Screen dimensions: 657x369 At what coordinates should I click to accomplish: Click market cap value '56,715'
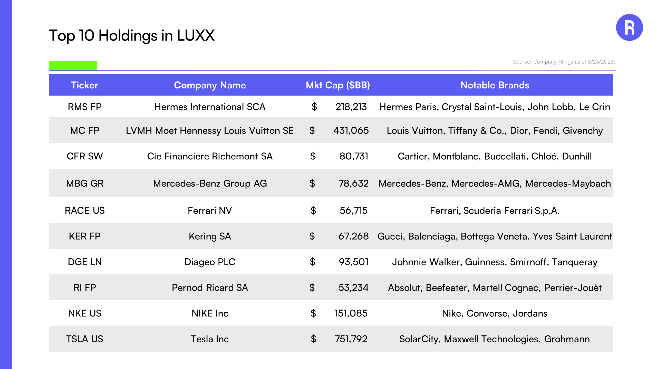[x=354, y=211]
